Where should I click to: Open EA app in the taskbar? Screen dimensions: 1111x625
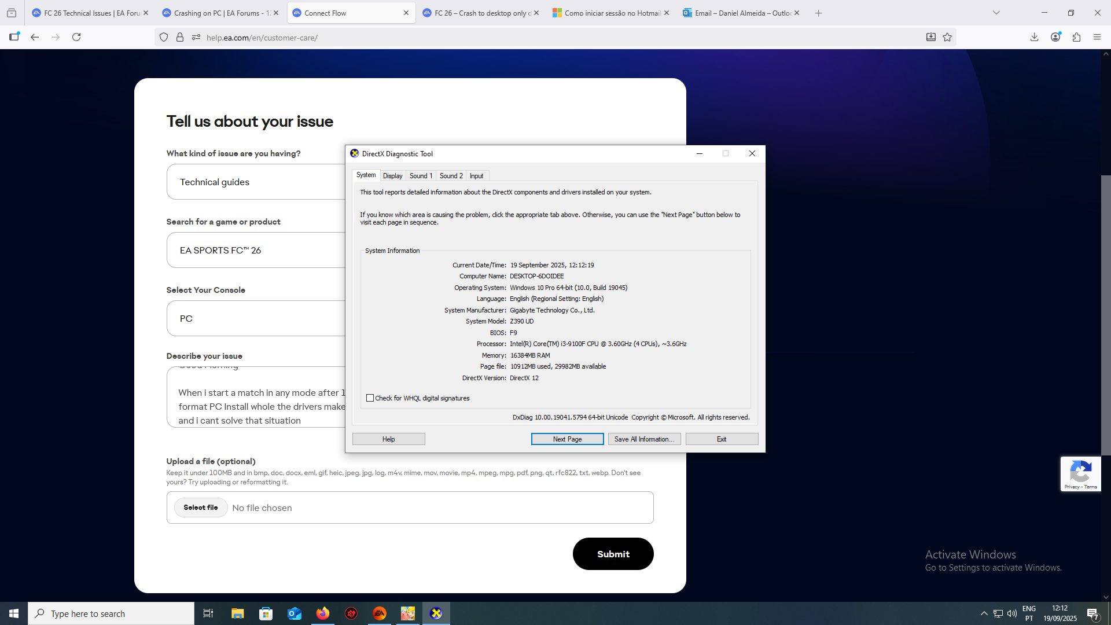(380, 613)
